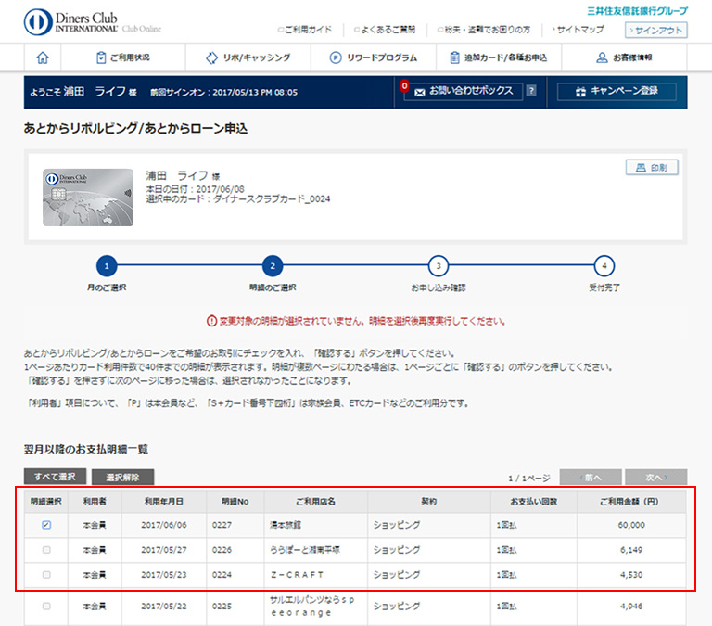Click the help question mark icon
Viewport: 712px width, 626px height.
tap(531, 91)
